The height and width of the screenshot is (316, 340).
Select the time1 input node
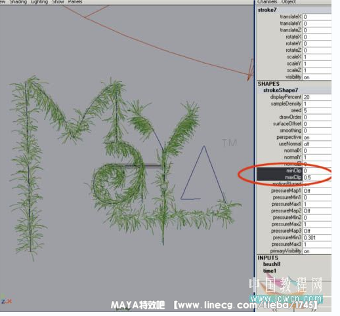coord(270,271)
